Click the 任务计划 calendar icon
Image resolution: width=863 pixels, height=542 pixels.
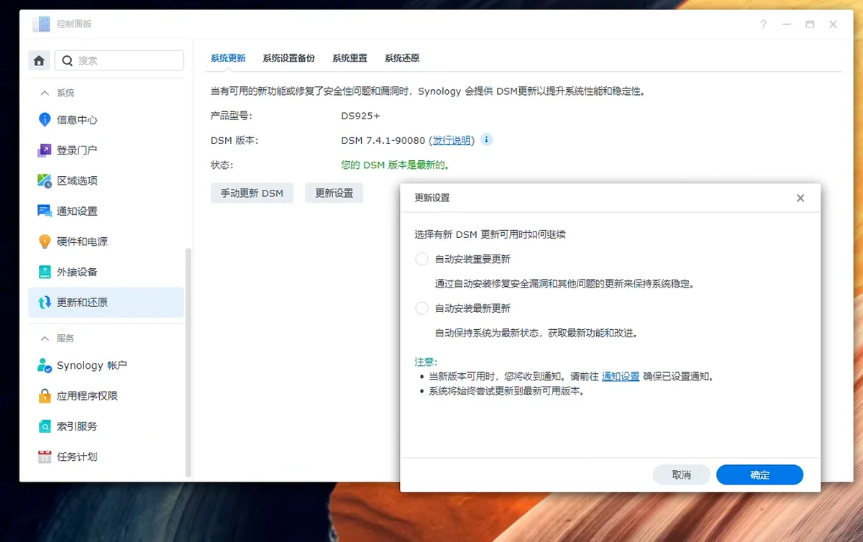coord(44,456)
